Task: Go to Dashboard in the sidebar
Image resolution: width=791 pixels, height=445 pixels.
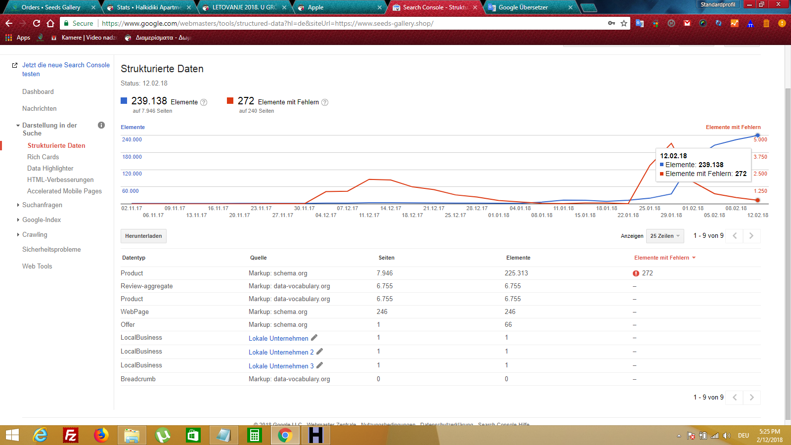Action: 38,91
